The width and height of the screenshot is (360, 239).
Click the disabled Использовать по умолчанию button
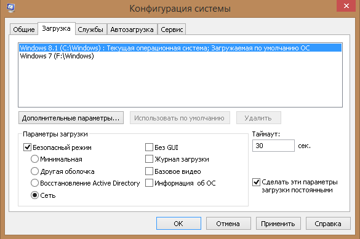pos(180,118)
